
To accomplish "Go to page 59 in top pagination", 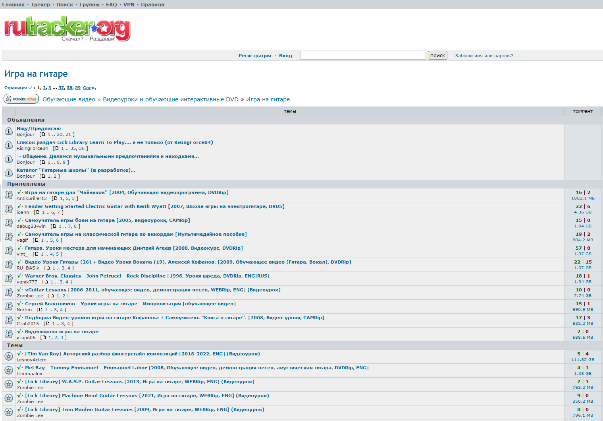I will click(78, 88).
